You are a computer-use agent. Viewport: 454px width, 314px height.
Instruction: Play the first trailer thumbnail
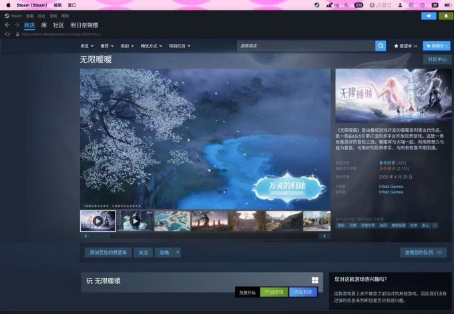point(98,221)
